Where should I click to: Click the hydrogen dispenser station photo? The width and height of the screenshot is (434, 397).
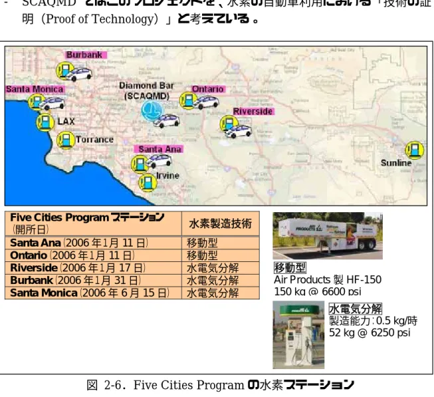[x=298, y=334]
